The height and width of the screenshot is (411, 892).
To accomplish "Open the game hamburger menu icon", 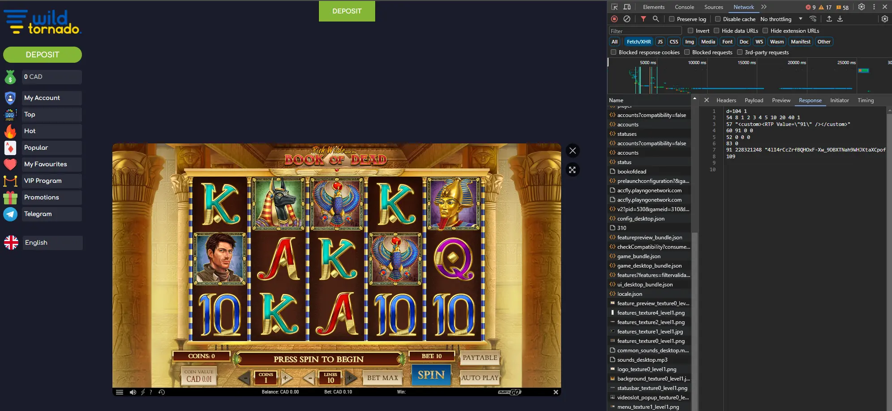I will (120, 392).
